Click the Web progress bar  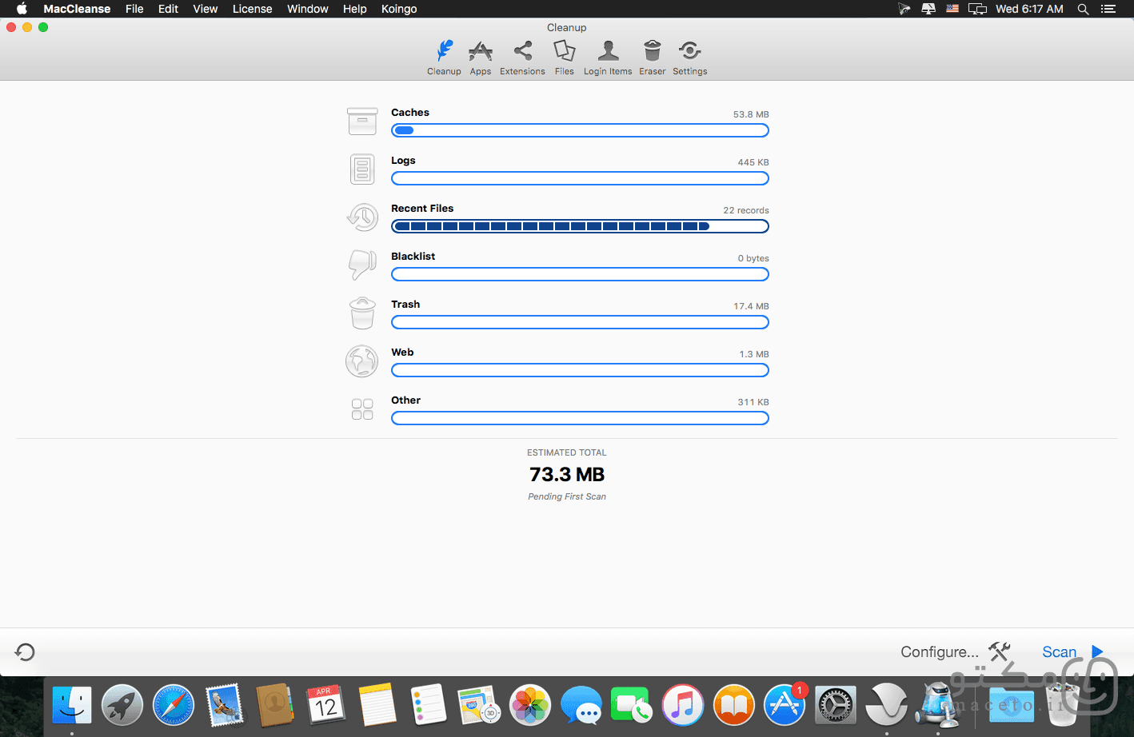[580, 370]
